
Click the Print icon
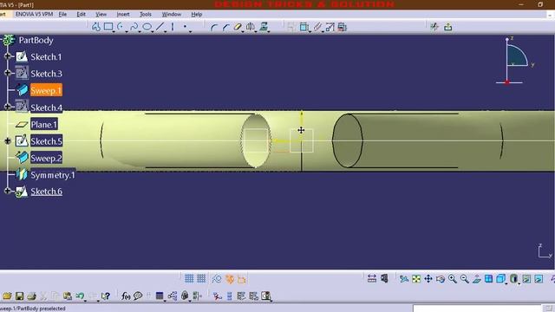pyautogui.click(x=31, y=296)
